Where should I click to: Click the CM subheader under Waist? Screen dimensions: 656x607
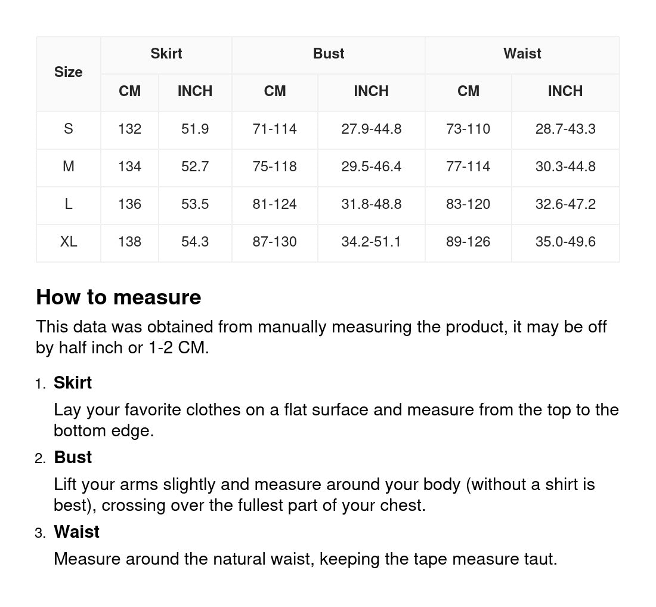coord(468,91)
